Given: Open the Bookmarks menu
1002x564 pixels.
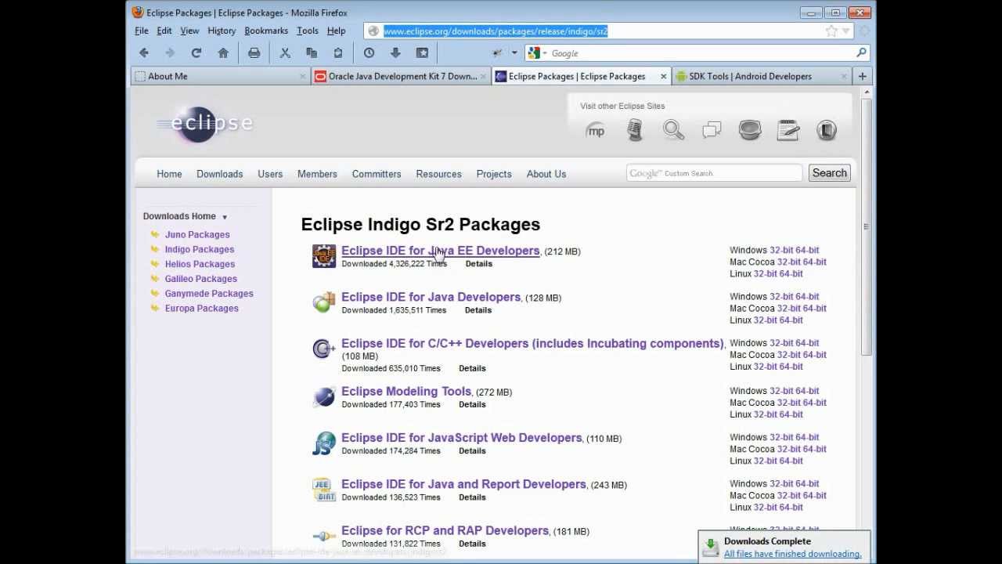Looking at the screenshot, I should point(266,31).
